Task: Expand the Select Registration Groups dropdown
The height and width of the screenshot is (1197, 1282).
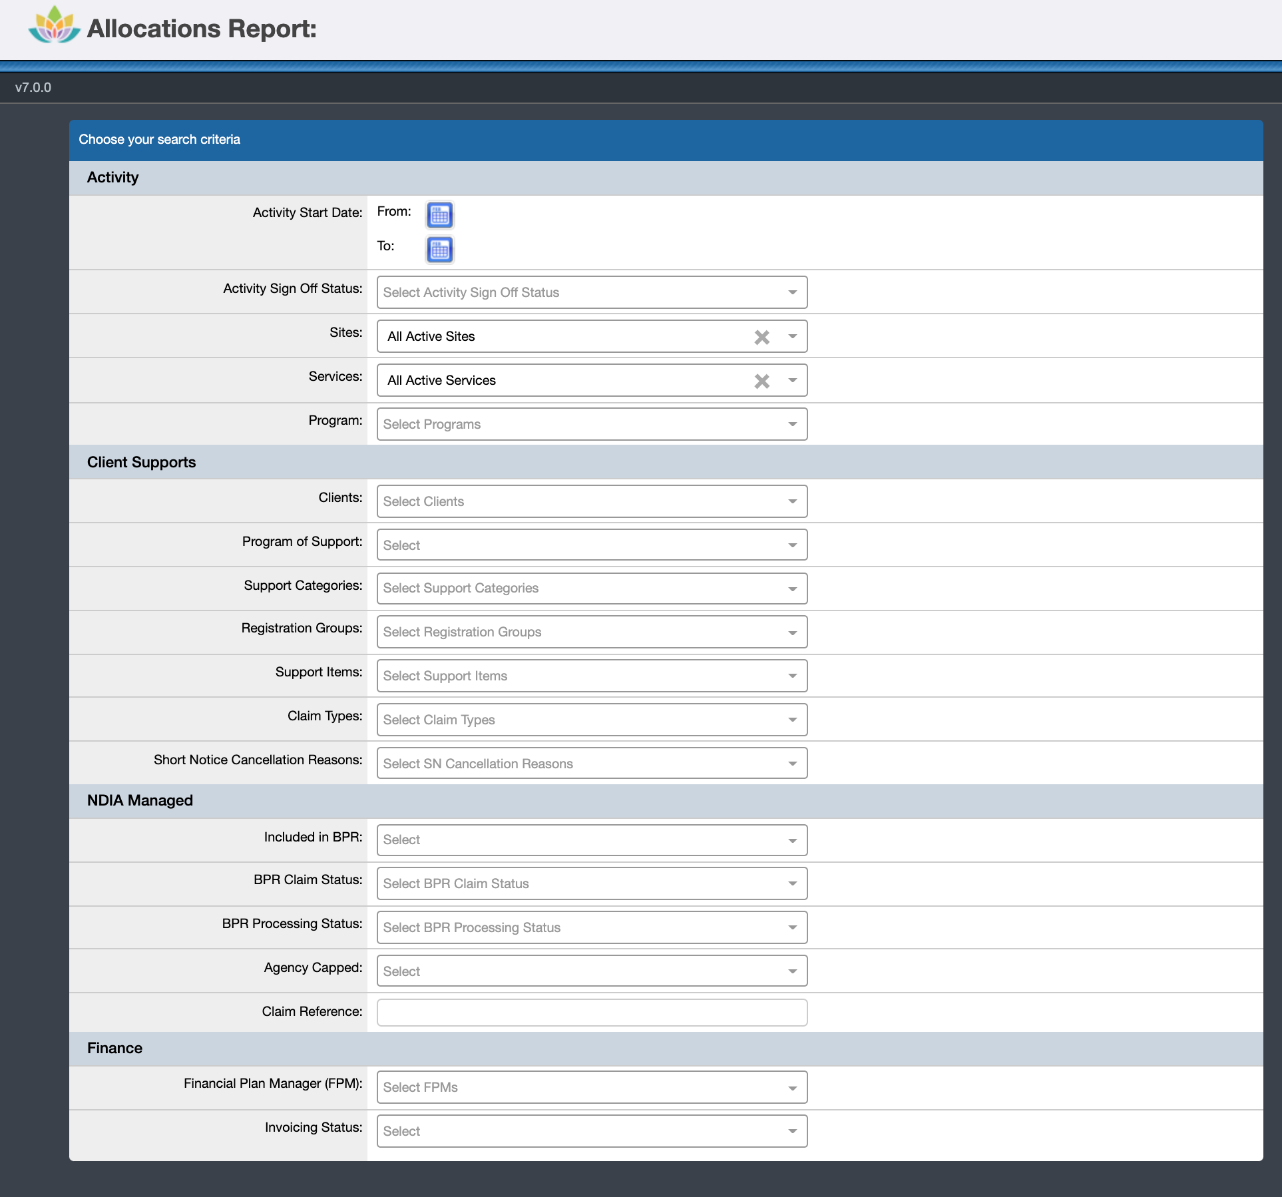Action: pyautogui.click(x=591, y=631)
